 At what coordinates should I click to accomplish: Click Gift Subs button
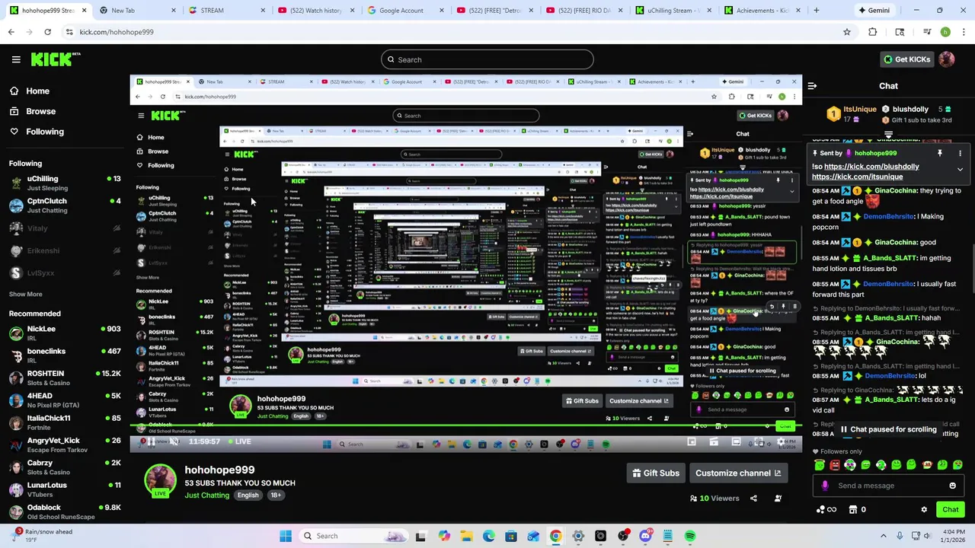click(656, 473)
